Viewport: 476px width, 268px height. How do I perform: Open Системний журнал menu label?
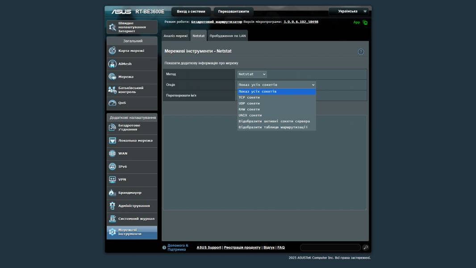(x=136, y=219)
